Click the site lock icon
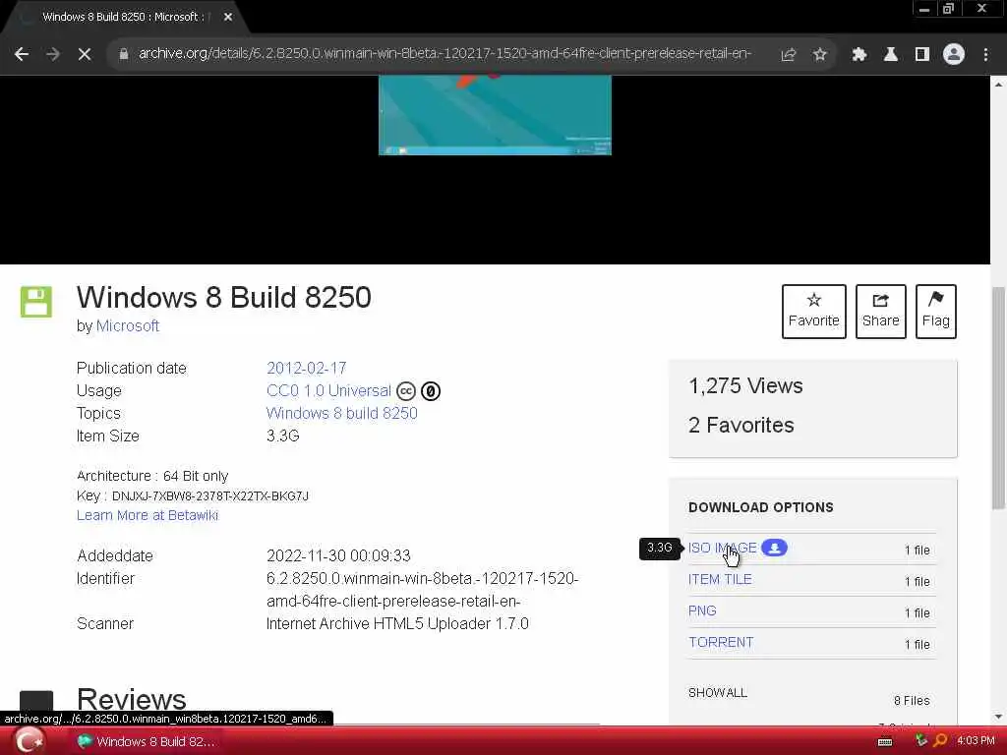1007x755 pixels. (124, 54)
